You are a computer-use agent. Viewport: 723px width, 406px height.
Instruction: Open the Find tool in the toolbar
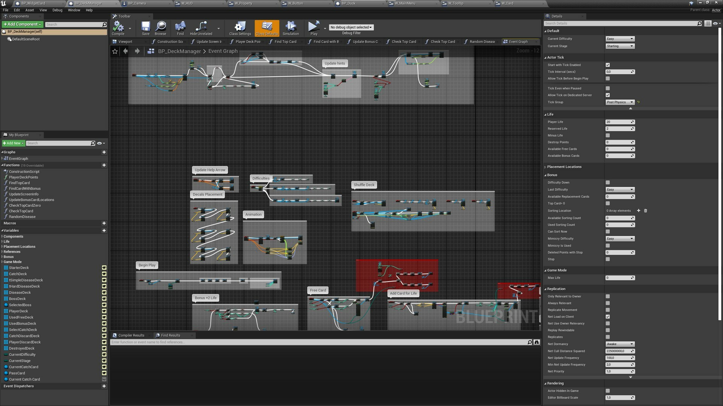180,28
